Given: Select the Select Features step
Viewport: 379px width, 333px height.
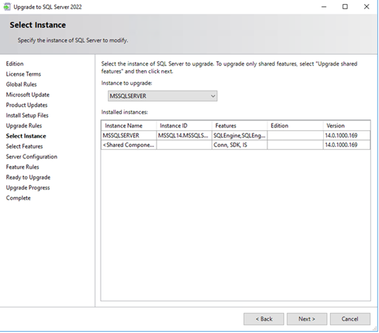Looking at the screenshot, I should pos(24,146).
